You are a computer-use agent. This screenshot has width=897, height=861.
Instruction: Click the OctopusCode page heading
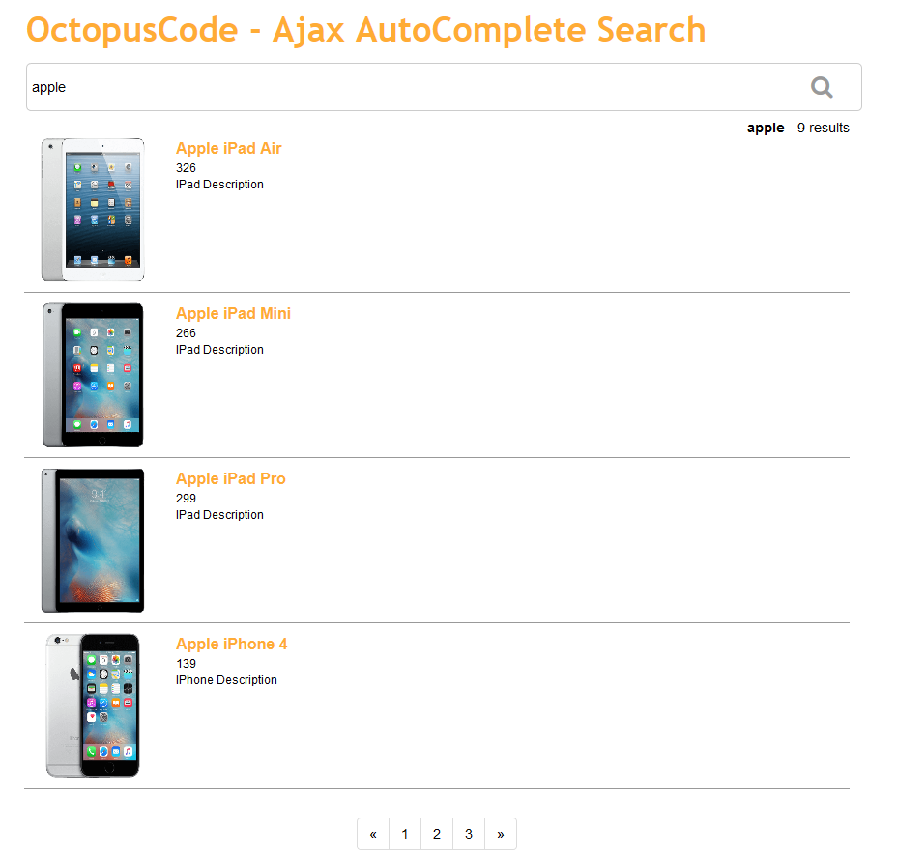pos(365,30)
